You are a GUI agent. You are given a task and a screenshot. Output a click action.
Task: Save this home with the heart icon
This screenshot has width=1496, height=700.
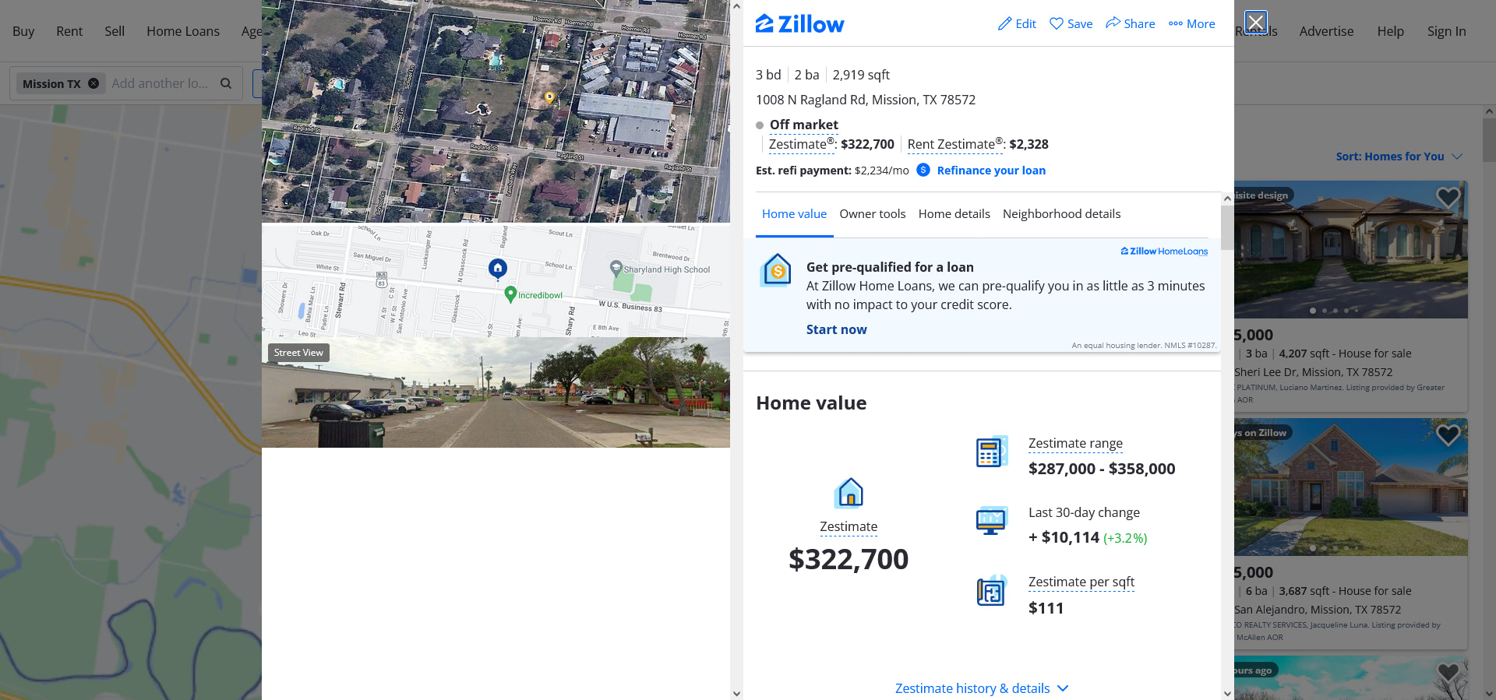(1056, 24)
